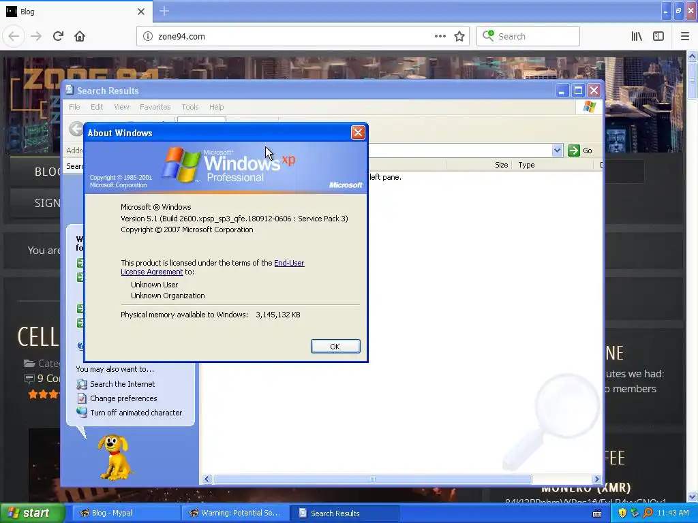698x523 pixels.
Task: Open Edit menu in Search Results window
Action: [x=97, y=107]
